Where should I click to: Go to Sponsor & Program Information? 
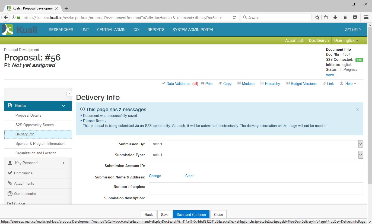40,144
